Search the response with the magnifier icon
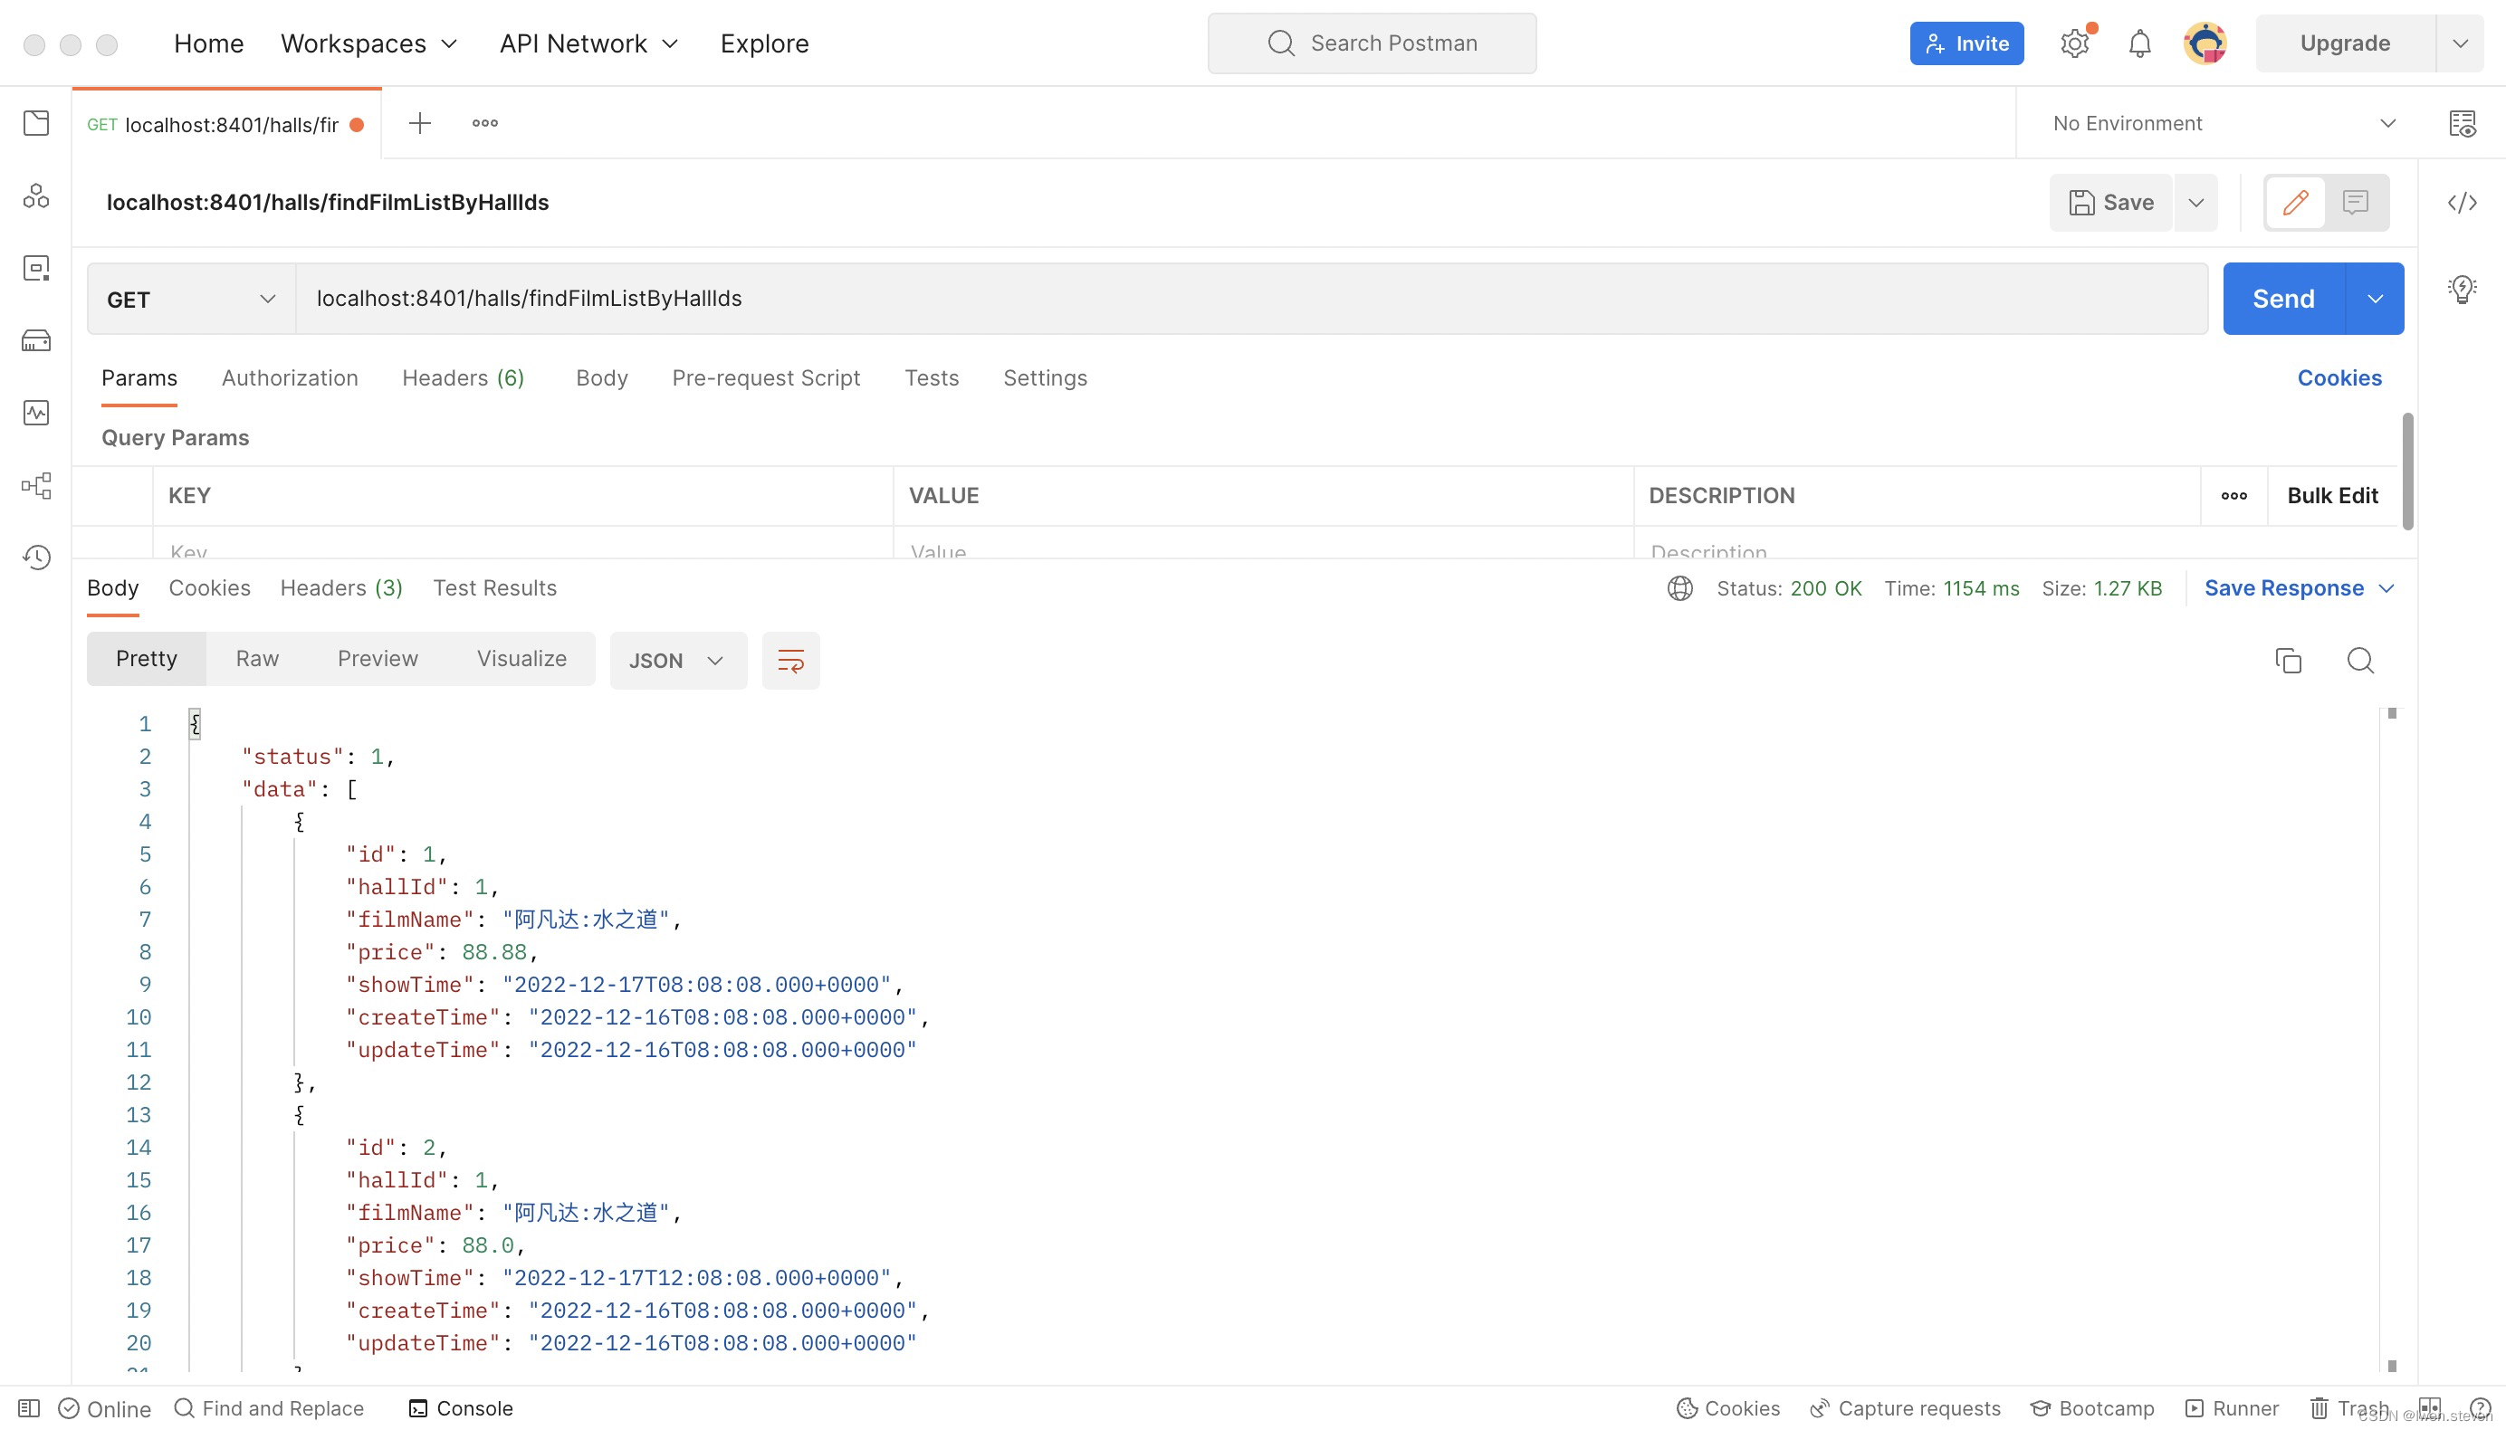This screenshot has height=1430, width=2506. 2359,660
